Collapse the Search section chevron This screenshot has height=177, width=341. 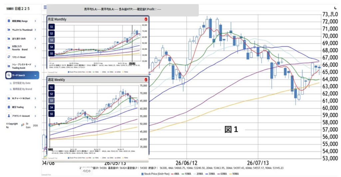click(x=35, y=75)
